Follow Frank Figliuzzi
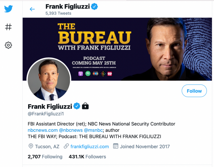Viewport: 214px width, 167px height. 194,91
